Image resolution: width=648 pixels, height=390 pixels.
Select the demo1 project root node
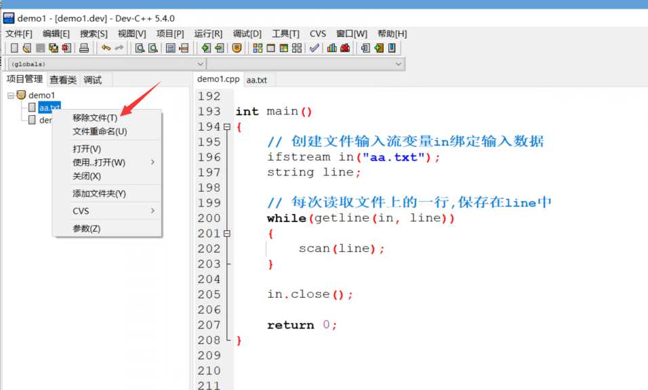(41, 95)
